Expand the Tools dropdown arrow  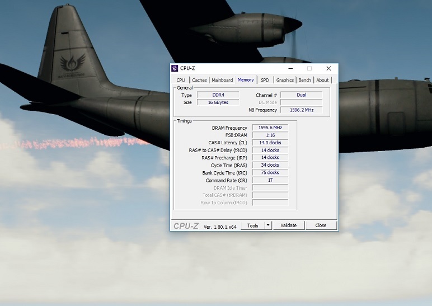[268, 225]
